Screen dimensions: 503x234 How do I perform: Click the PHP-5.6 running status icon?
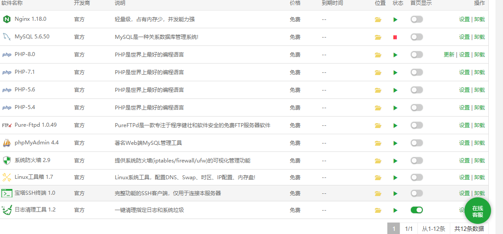[395, 90]
